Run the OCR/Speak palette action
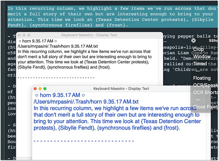This screenshot has width=219, height=161. pos(205,85)
